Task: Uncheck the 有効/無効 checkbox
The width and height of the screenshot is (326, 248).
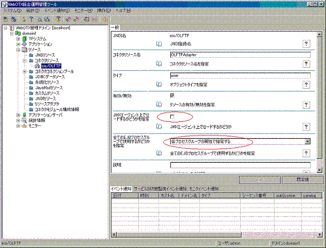Action: click(172, 95)
